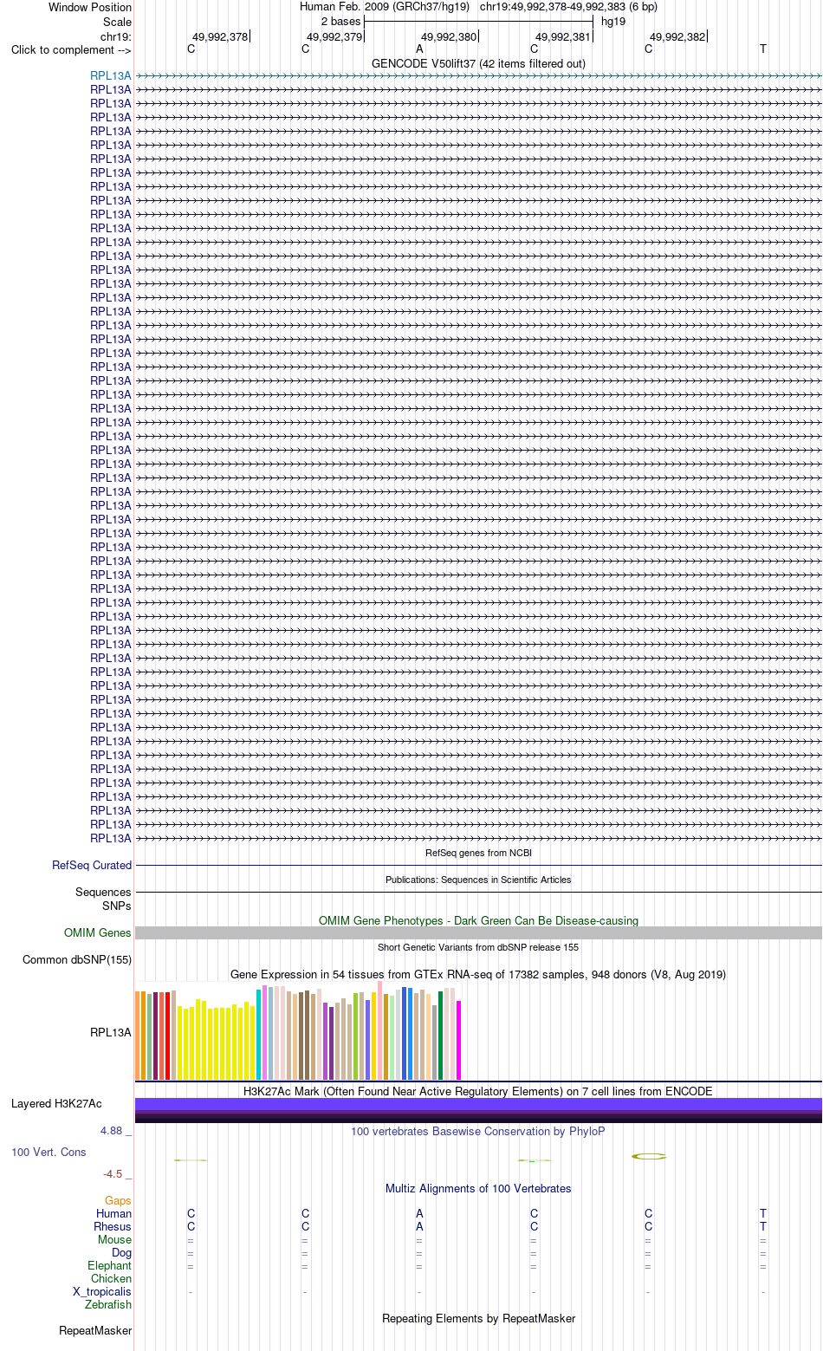Click the -4.5 PhyloP lower scale value
This screenshot has width=823, height=1351.
(113, 1174)
